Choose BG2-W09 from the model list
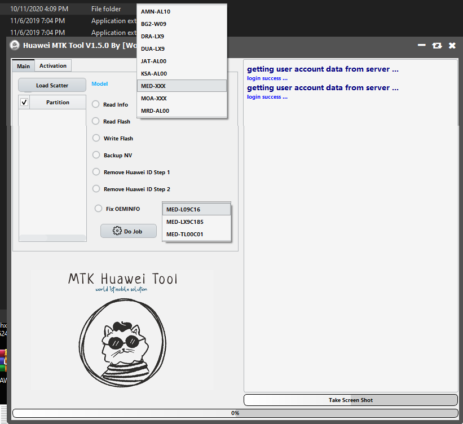The width and height of the screenshot is (463, 424). click(x=182, y=24)
